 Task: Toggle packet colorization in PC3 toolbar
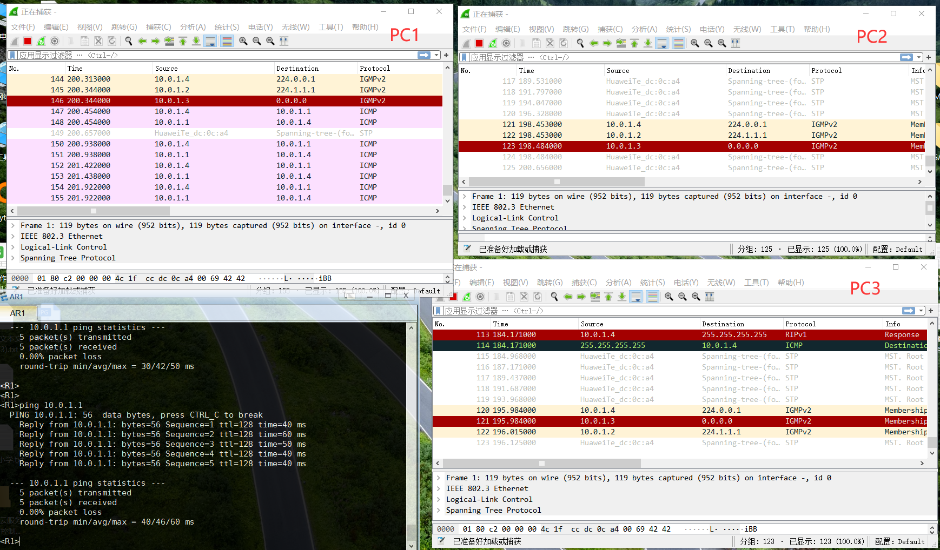pyautogui.click(x=653, y=297)
